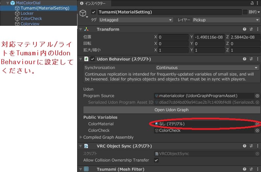Toggle the static (静的) checkbox
Screen dimensions: 261x172
[245, 12]
